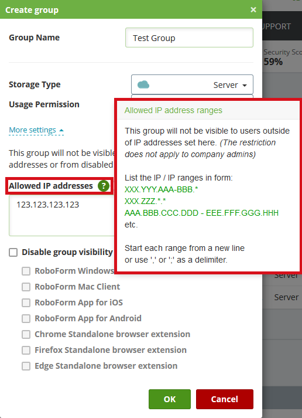Click the cloud icon in Storage Type
The height and width of the screenshot is (418, 302).
[143, 85]
